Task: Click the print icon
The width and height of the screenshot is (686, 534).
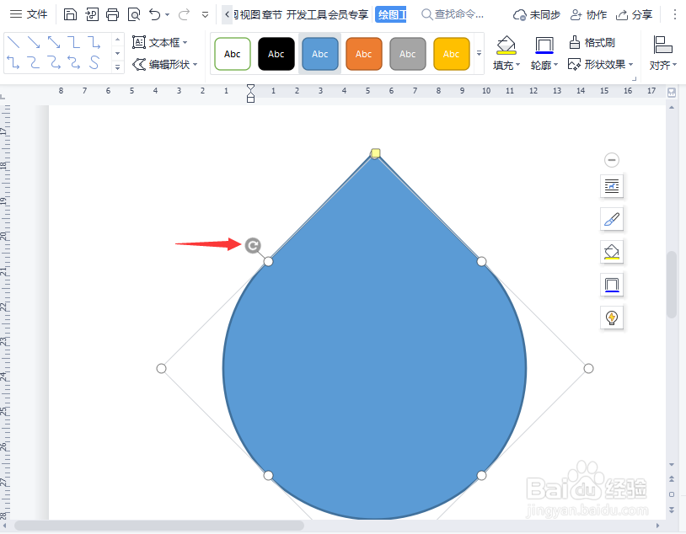Action: (x=112, y=14)
